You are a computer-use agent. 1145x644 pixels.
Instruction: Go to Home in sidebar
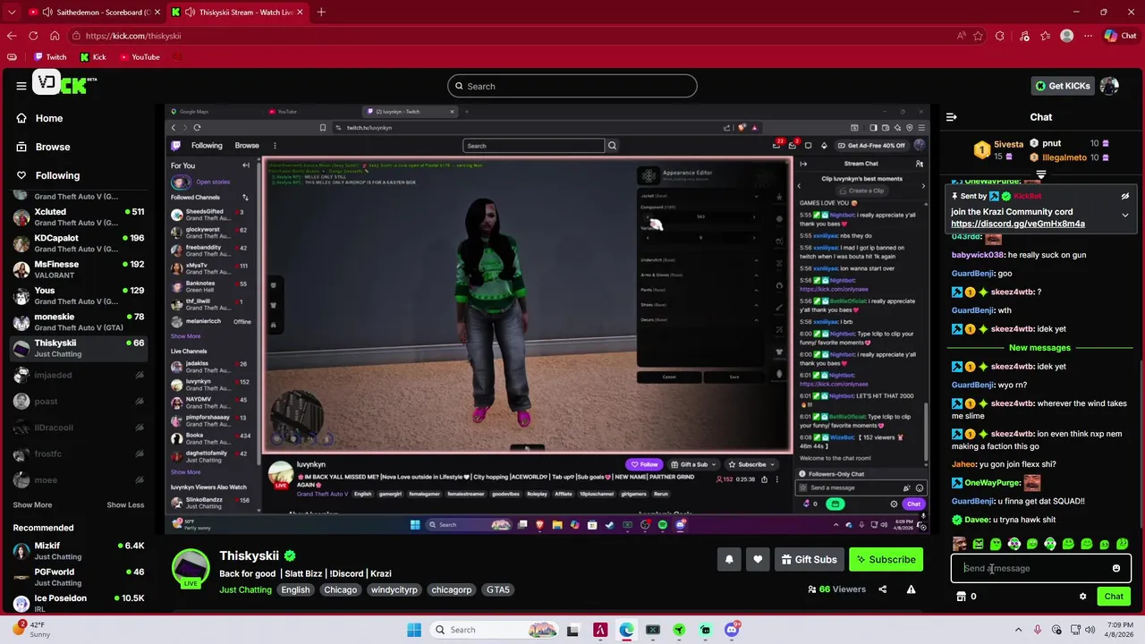[49, 118]
